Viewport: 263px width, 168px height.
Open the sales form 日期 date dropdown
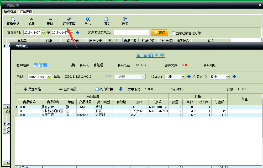coord(49,77)
